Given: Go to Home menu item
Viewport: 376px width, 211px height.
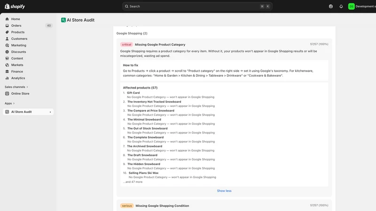Looking at the screenshot, I should (16, 19).
